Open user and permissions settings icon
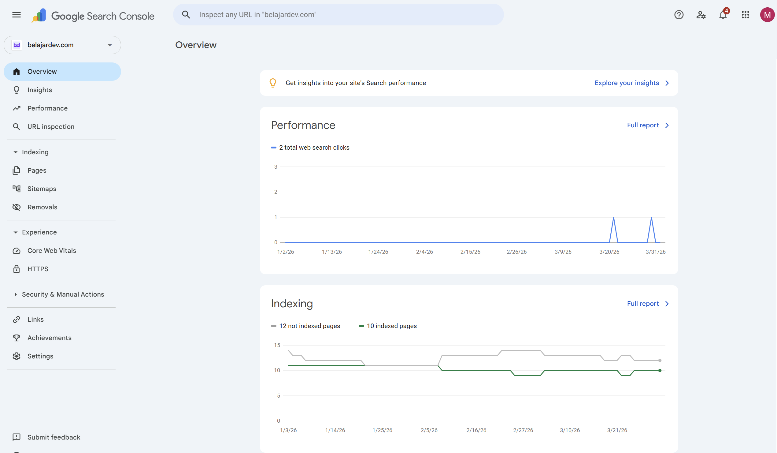Viewport: 777px width, 453px height. click(x=701, y=14)
